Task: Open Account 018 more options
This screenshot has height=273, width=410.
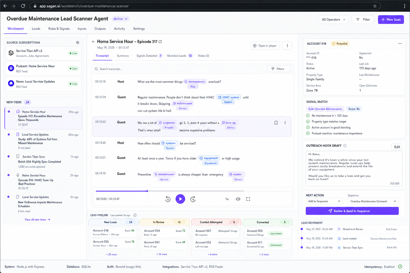Action: (400, 44)
